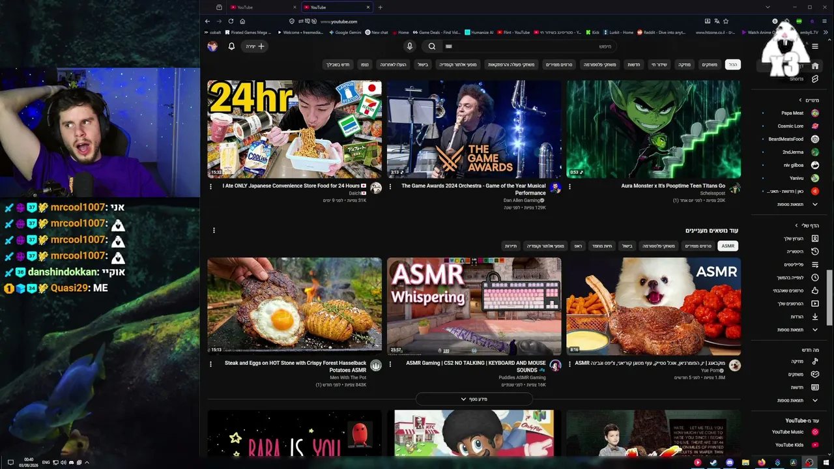Launch YouTube Music from the sidebar
Screen dimensions: 834x469
coord(796,432)
